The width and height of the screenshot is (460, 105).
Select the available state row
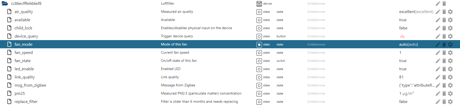click(x=22, y=20)
